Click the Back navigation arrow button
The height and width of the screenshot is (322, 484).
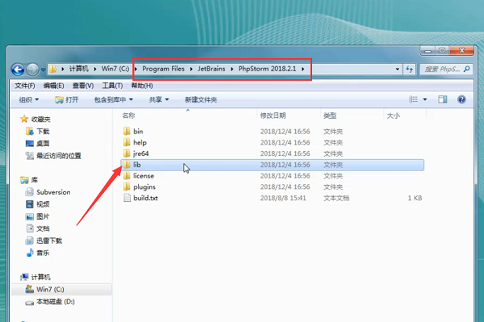18,69
